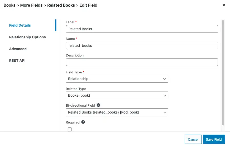Close the Edit Field dialog with X
The height and width of the screenshot is (146, 230).
coord(224,5)
